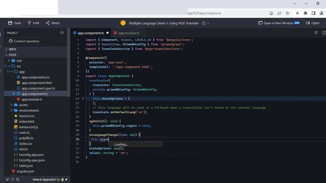The height and width of the screenshot is (183, 326).
Task: Click the lock visibility icon beside project title
Action: (x=204, y=23)
